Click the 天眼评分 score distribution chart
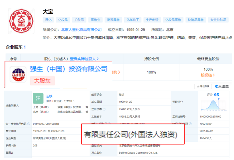Screen dimensions: 234x160 (214, 105)
